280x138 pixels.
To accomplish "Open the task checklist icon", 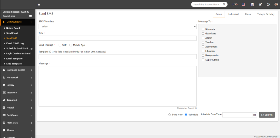I will click(260, 4).
